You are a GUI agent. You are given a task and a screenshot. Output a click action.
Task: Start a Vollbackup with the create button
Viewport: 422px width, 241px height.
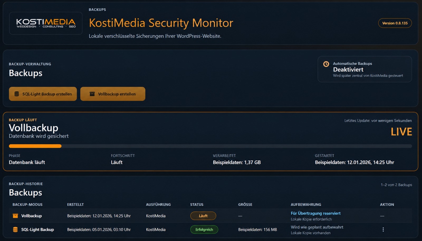click(113, 94)
